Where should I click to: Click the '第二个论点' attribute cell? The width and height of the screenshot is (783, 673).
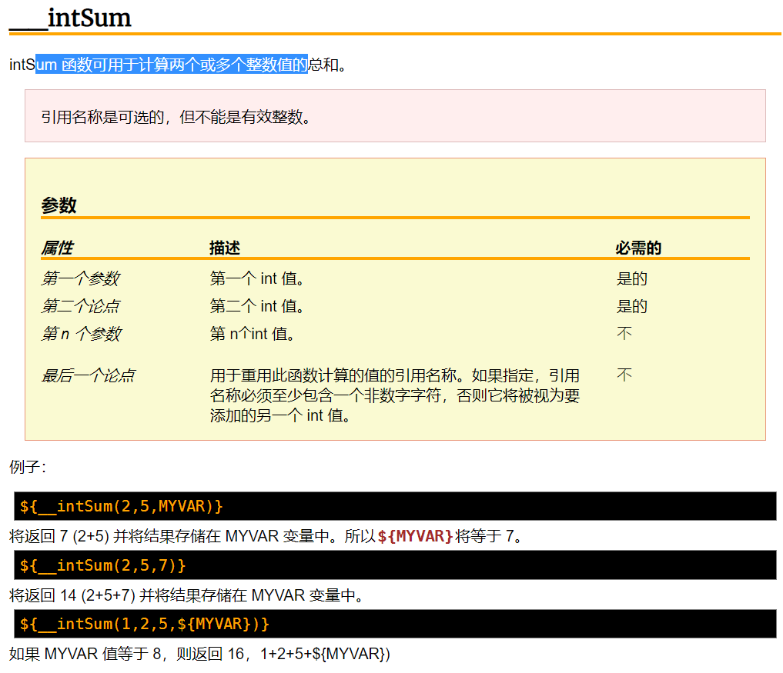pos(80,306)
